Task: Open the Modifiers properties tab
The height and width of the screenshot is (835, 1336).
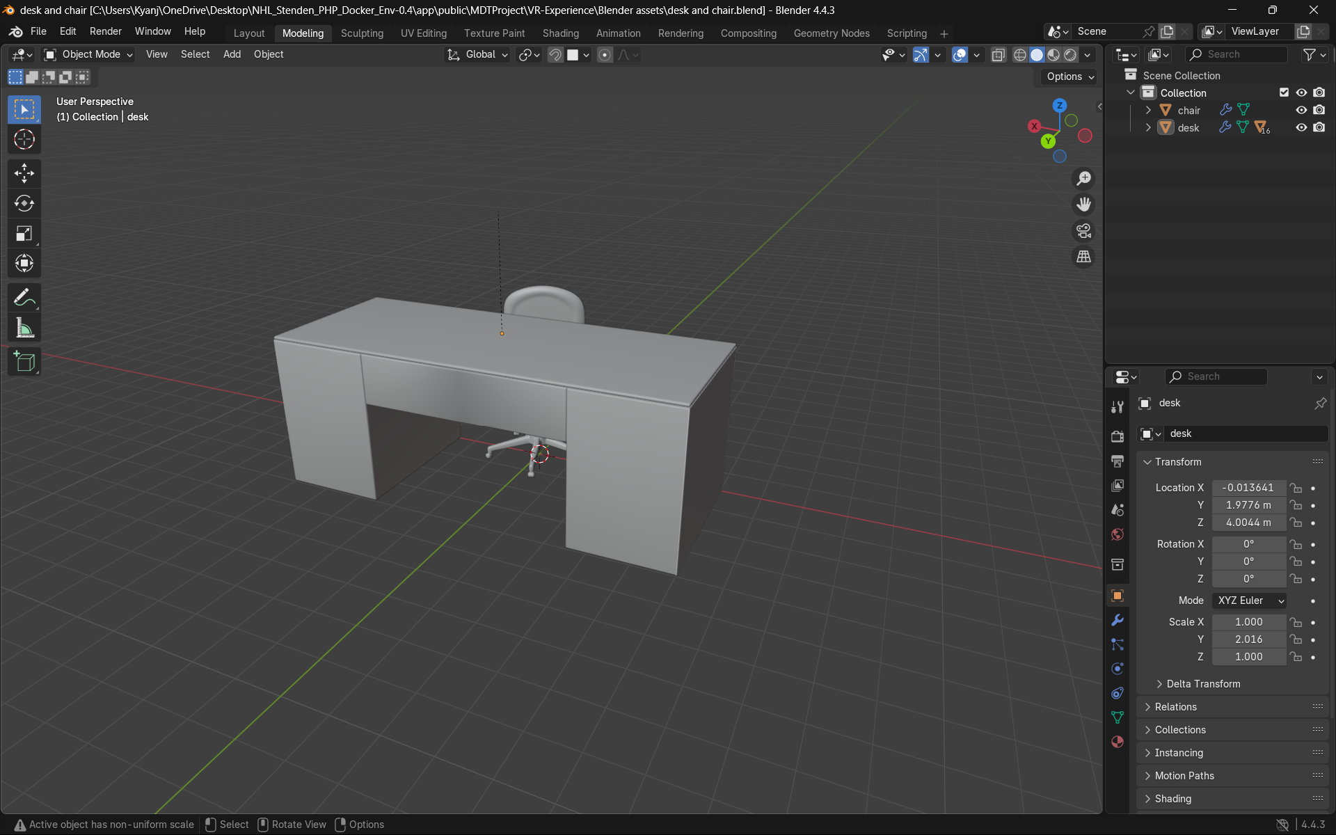Action: 1118,620
